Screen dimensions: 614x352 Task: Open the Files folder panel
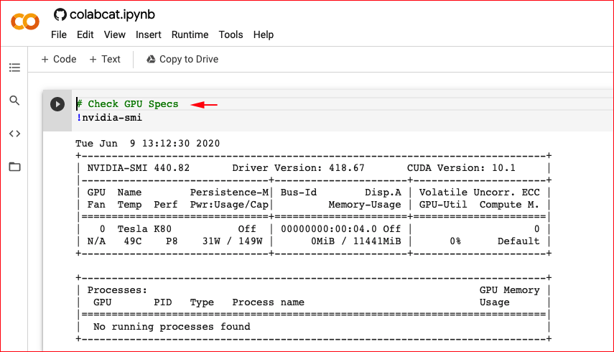tap(14, 167)
